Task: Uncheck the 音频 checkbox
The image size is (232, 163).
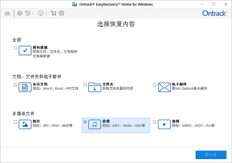Action: click(85, 122)
